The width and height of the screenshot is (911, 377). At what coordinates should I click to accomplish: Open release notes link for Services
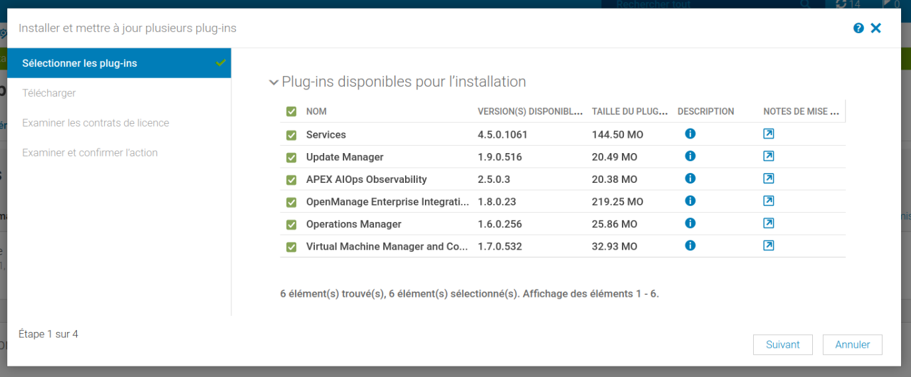coord(768,134)
